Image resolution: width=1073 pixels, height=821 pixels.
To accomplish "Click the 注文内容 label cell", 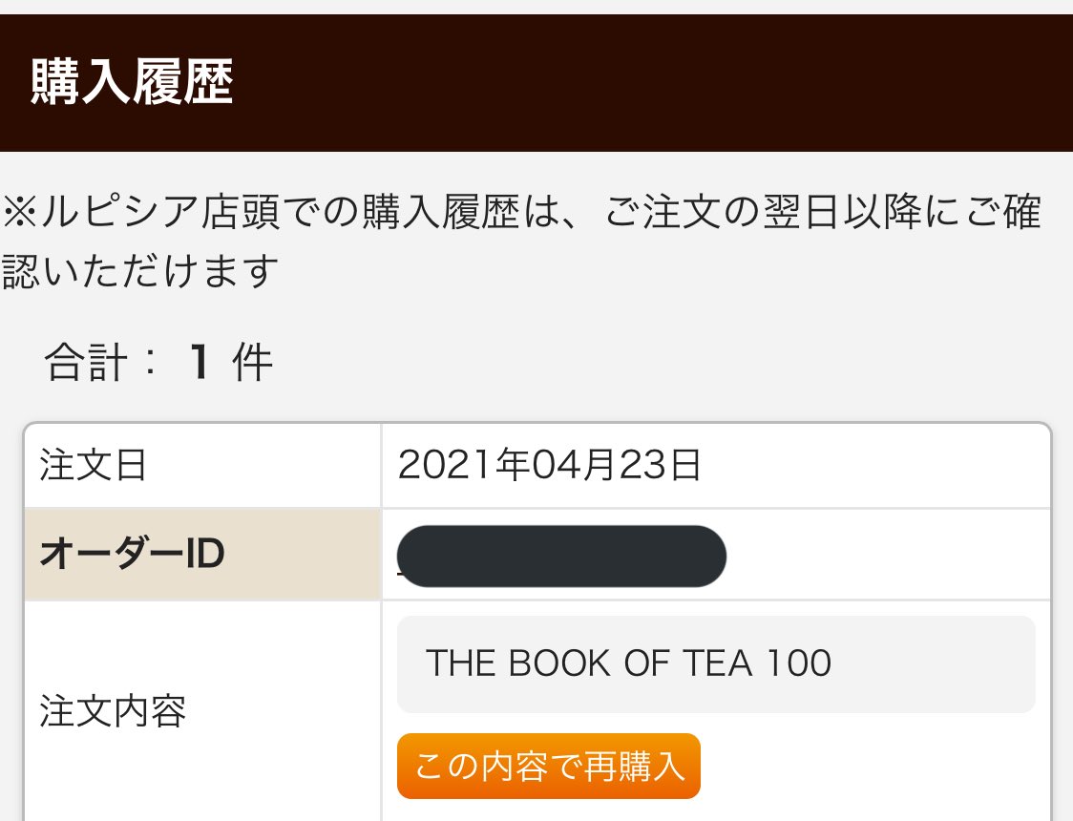I will tap(113, 711).
